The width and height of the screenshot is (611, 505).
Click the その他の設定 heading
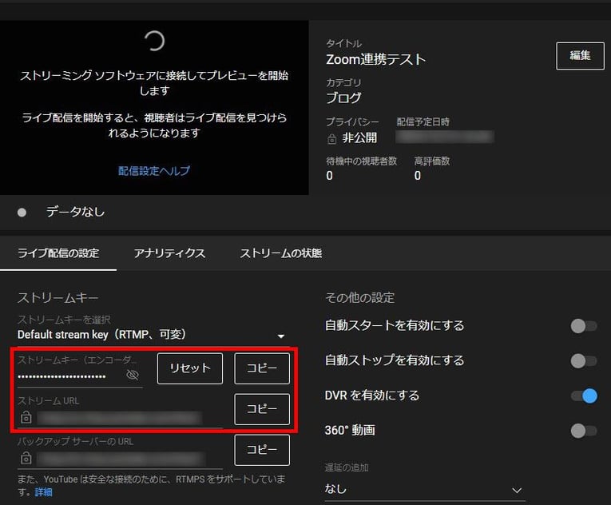[359, 298]
